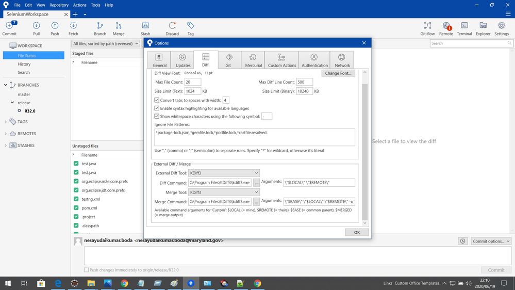
Task: Uncheck the pom.xml unstaged file checkbox
Action: 76,208
